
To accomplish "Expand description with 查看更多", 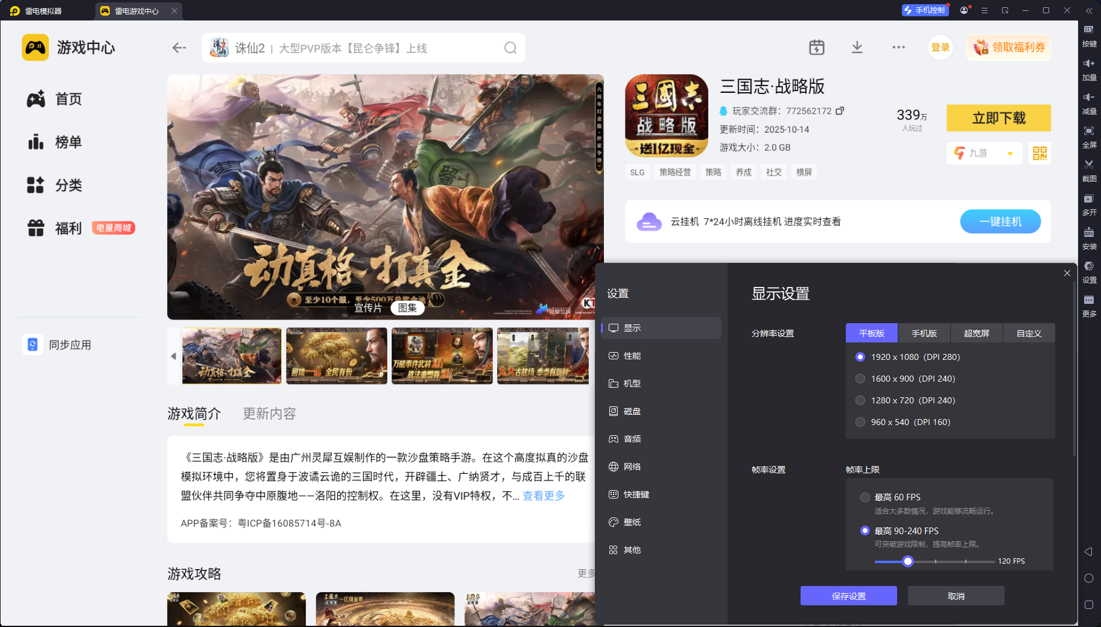I will (544, 496).
